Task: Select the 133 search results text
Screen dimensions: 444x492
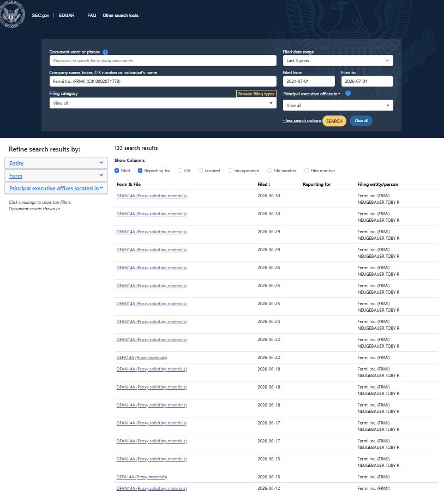Action: click(136, 148)
